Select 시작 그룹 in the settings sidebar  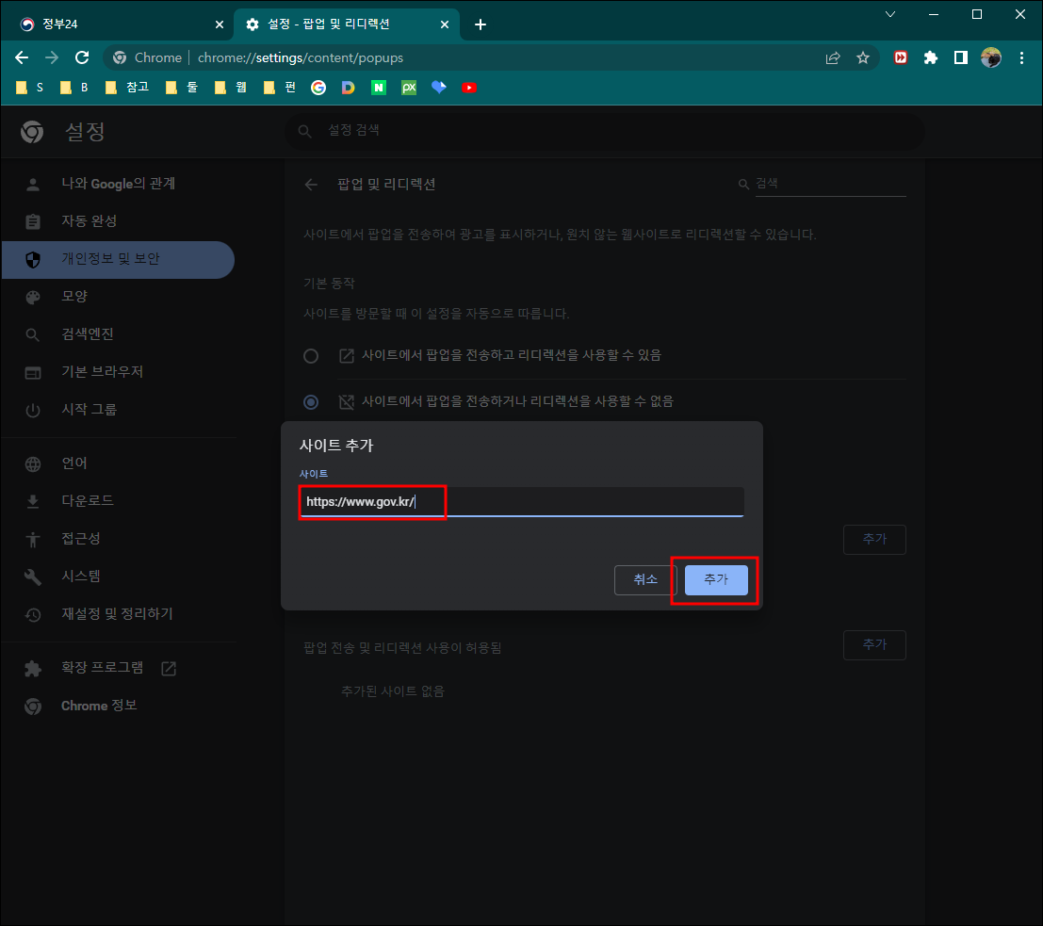[90, 409]
